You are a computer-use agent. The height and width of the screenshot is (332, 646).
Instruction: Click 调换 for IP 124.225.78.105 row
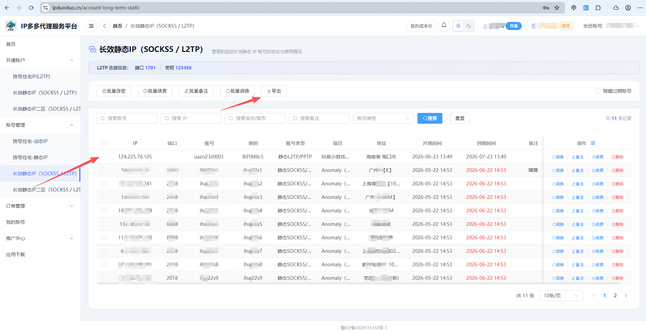tap(558, 157)
